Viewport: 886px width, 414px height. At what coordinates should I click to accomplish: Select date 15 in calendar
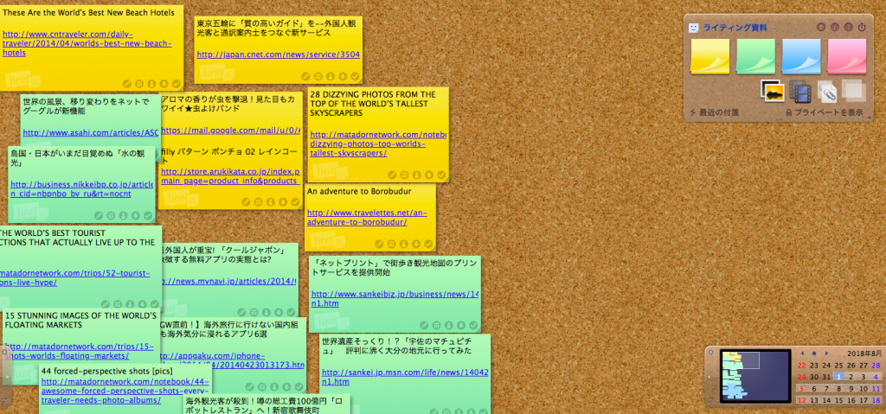(x=839, y=400)
